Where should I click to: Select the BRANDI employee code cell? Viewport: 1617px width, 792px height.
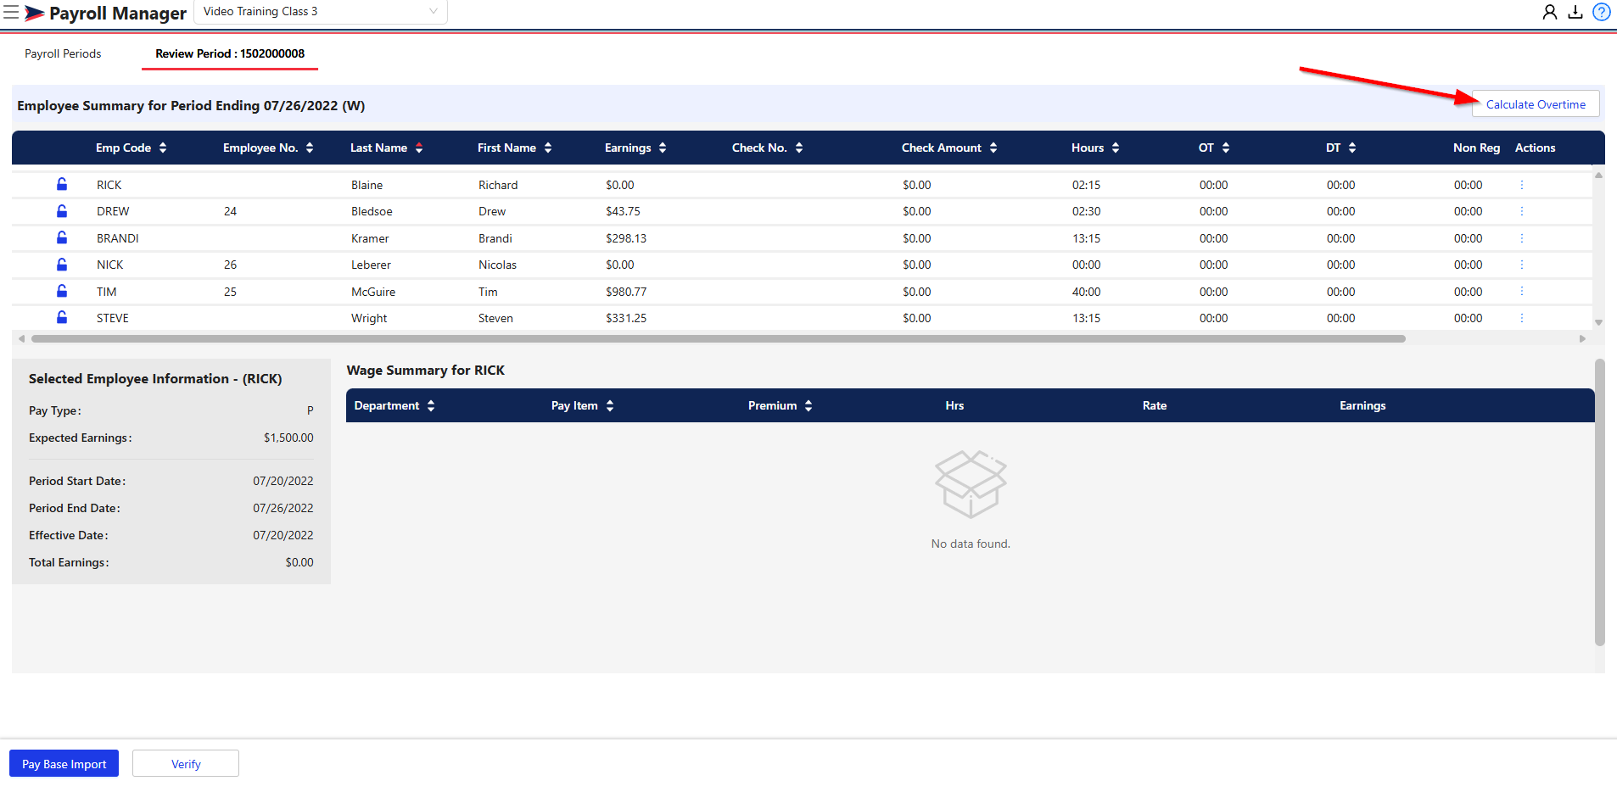[x=118, y=238]
